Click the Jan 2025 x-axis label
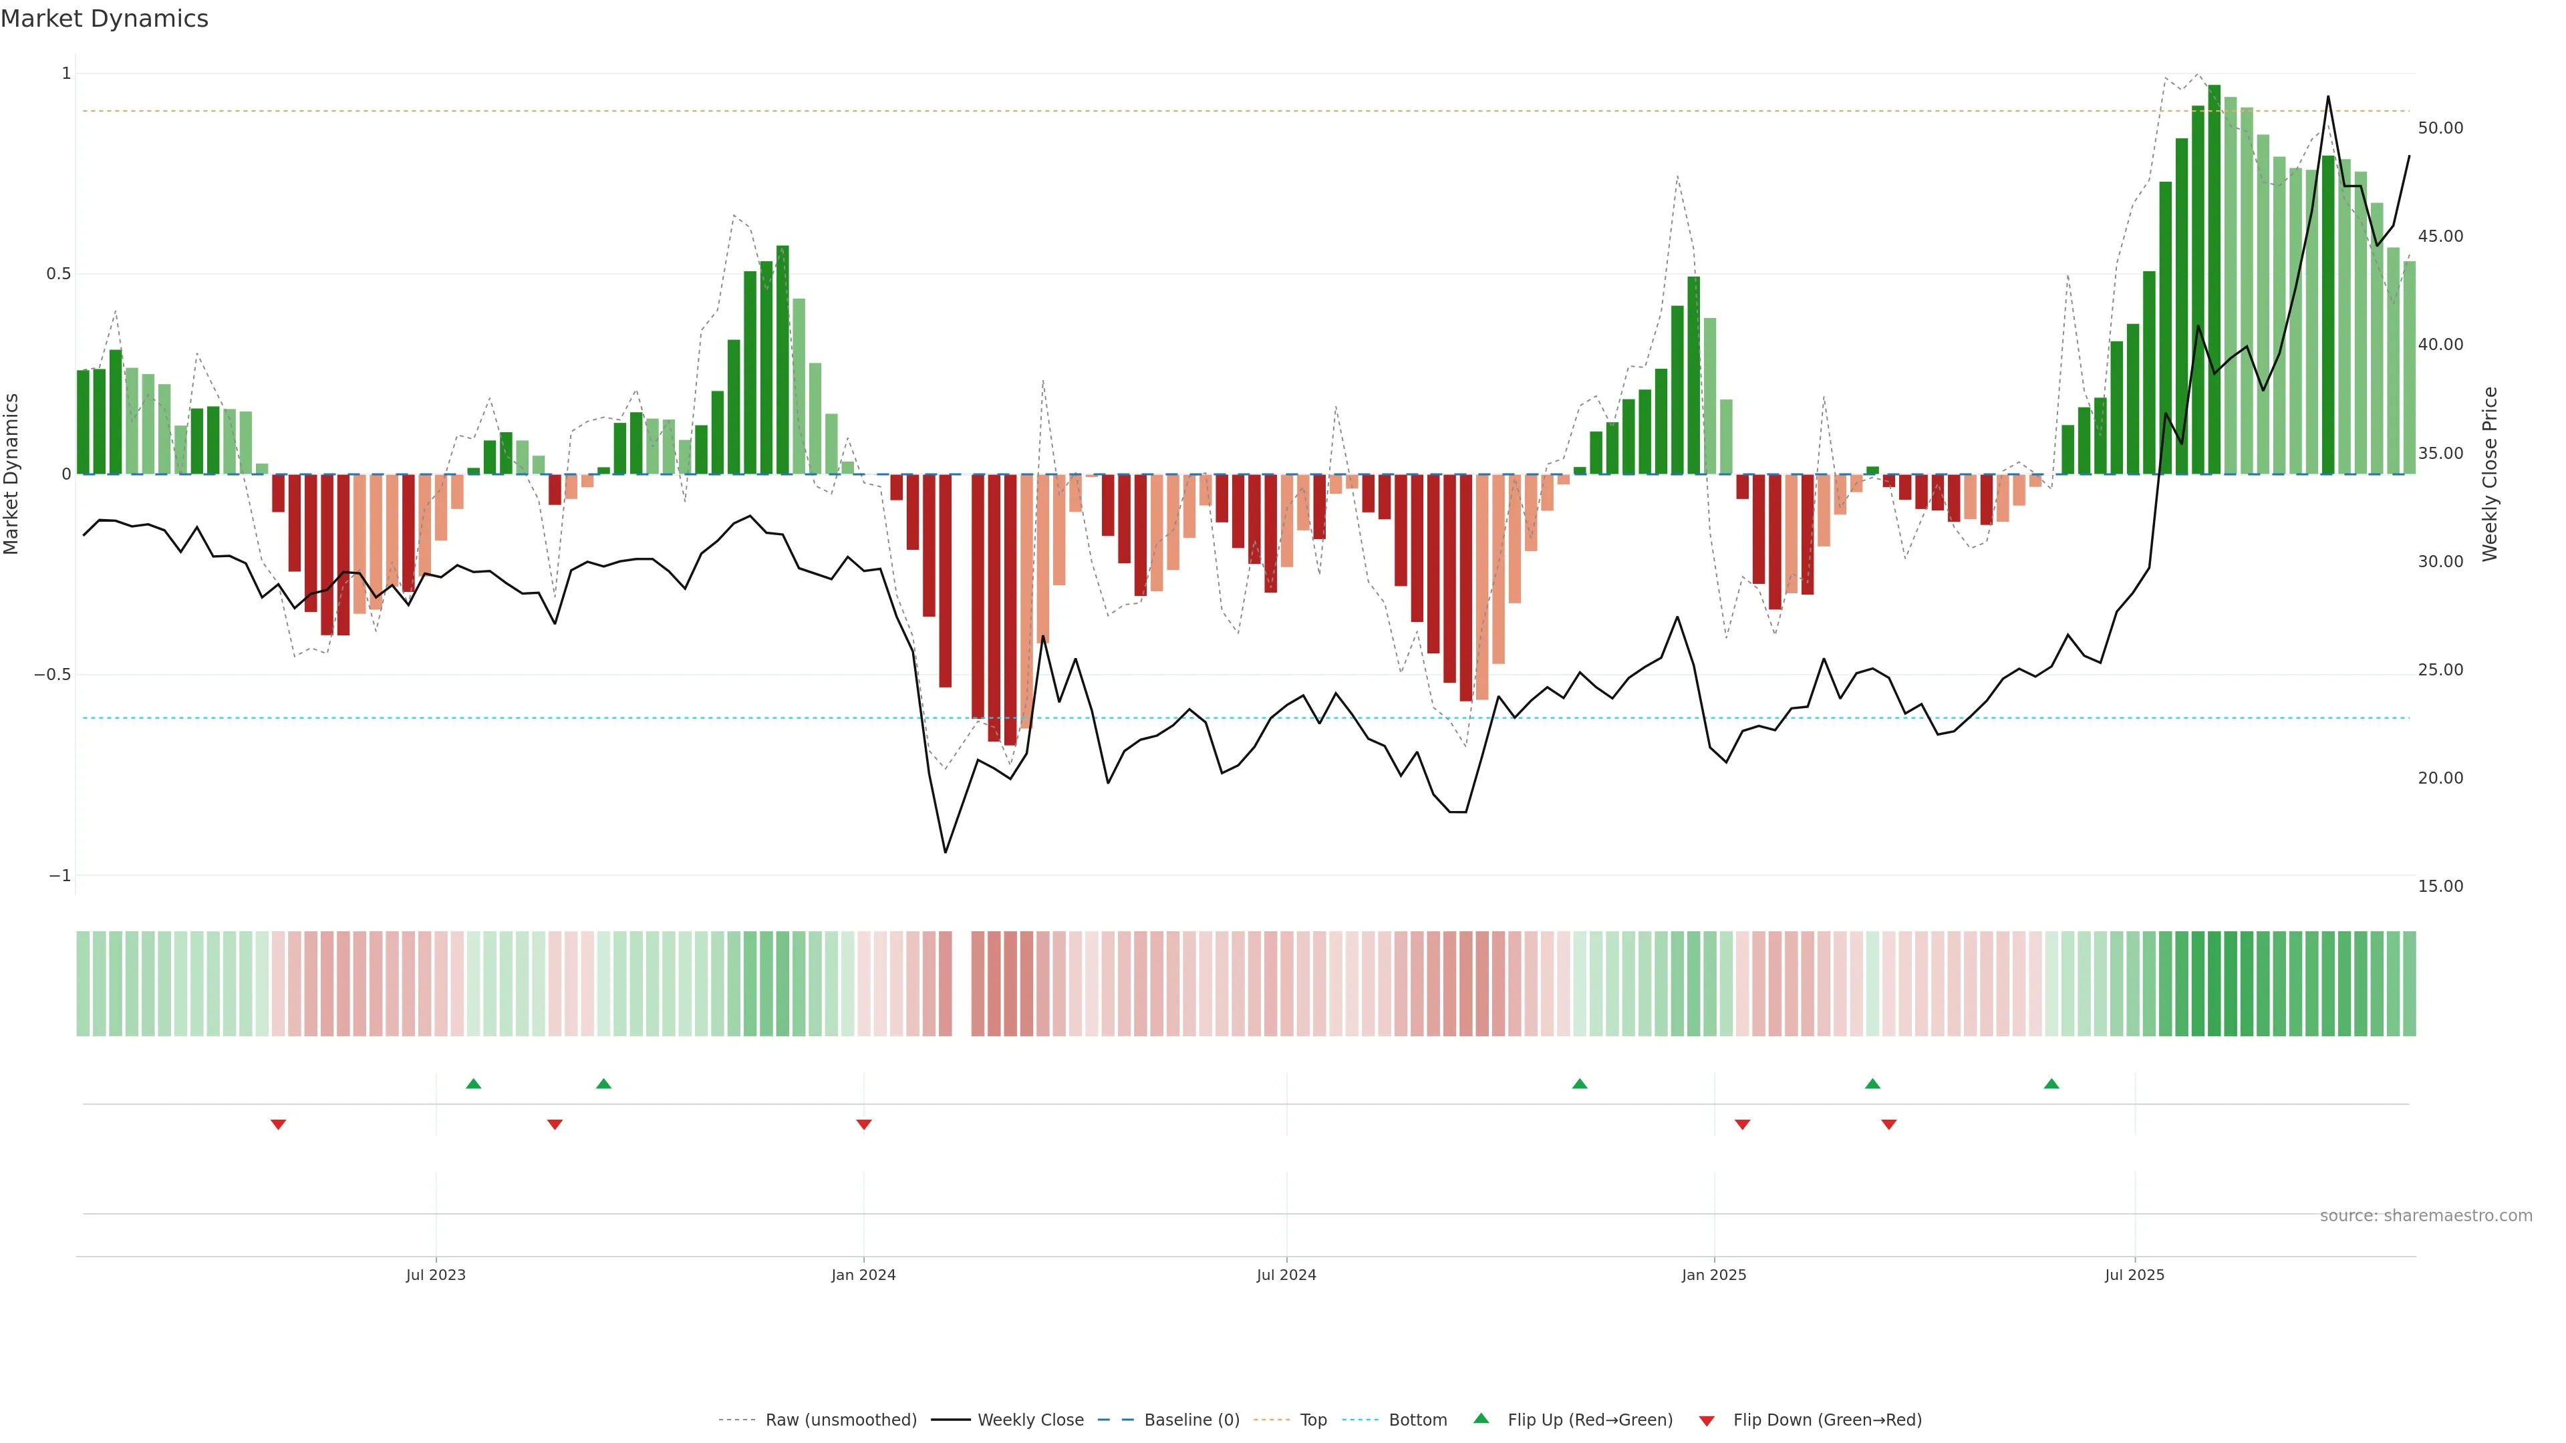Screen dimensions: 2566x1443 click(1713, 1275)
